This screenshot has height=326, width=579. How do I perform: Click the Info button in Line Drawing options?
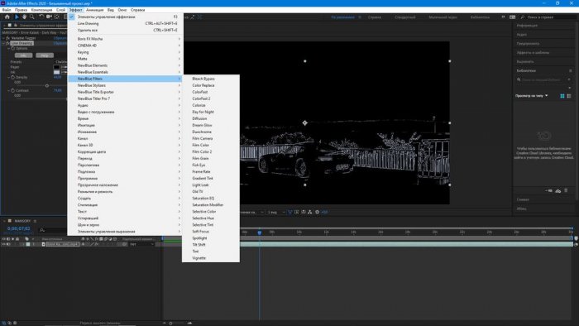[23, 55]
